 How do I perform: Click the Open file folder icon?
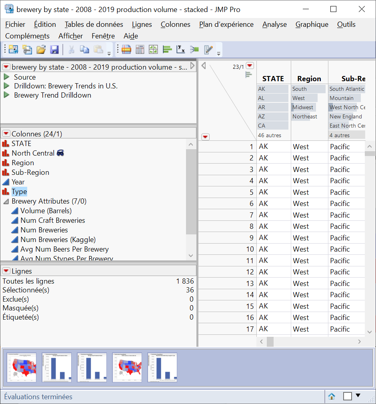click(41, 50)
